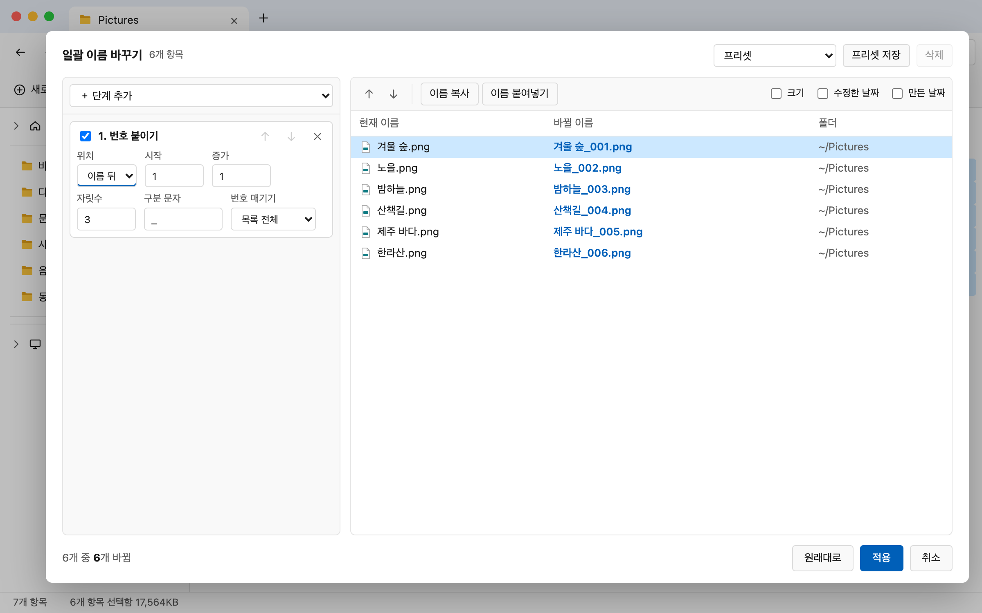Open the 번호 매기기 목록 전체 dropdown
This screenshot has width=982, height=613.
(273, 219)
